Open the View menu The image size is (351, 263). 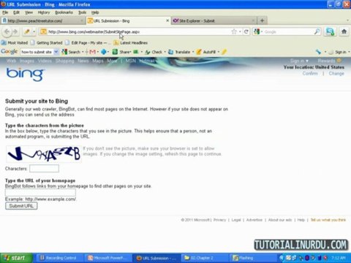(29, 12)
